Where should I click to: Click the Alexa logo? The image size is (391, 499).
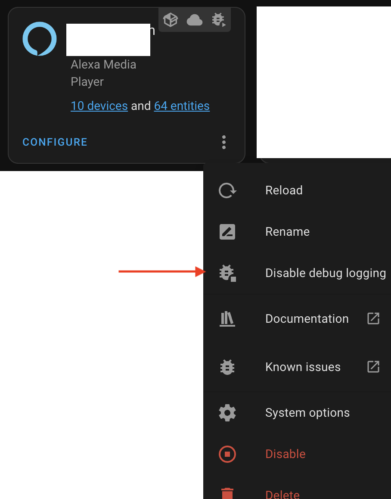click(x=39, y=39)
